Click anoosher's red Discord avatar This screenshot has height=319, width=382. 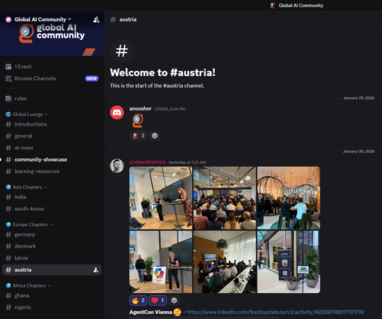click(117, 112)
